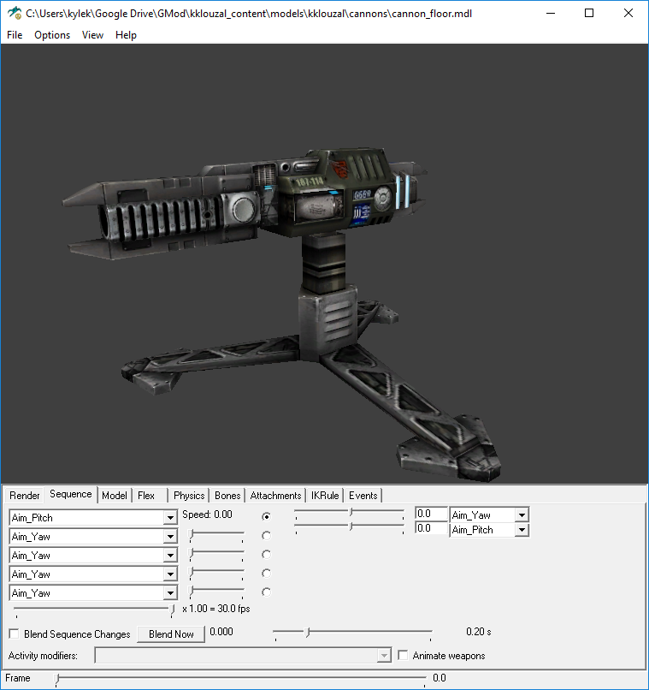Image resolution: width=649 pixels, height=690 pixels.
Task: Click the Aim_Pitch pose parameter slider
Action: [x=350, y=526]
